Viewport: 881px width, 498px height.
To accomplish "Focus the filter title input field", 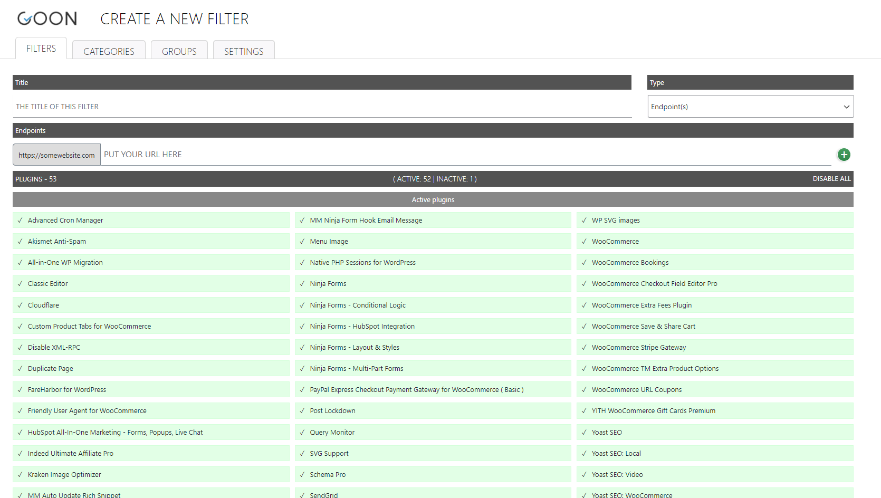I will 322,107.
